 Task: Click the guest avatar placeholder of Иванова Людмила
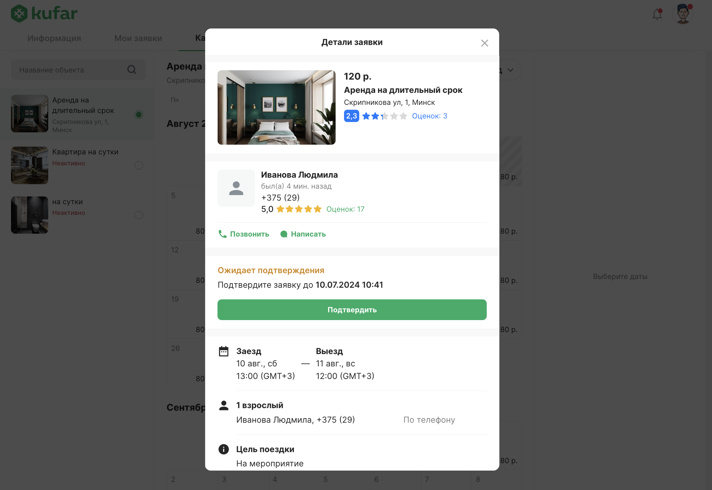pos(236,188)
